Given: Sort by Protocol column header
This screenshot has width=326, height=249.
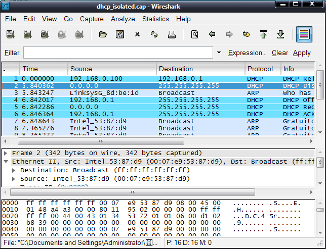Looking at the screenshot, I should point(263,69).
